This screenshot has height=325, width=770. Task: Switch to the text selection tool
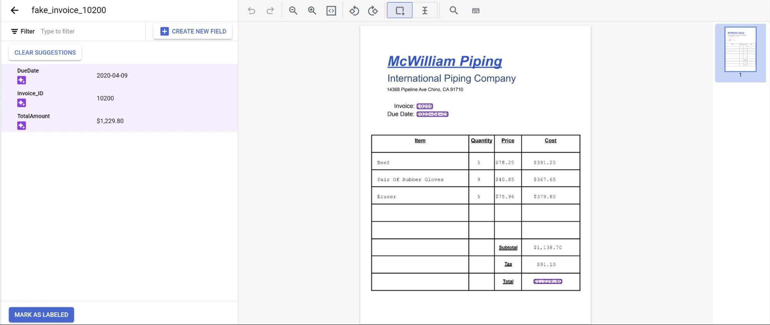tap(424, 11)
